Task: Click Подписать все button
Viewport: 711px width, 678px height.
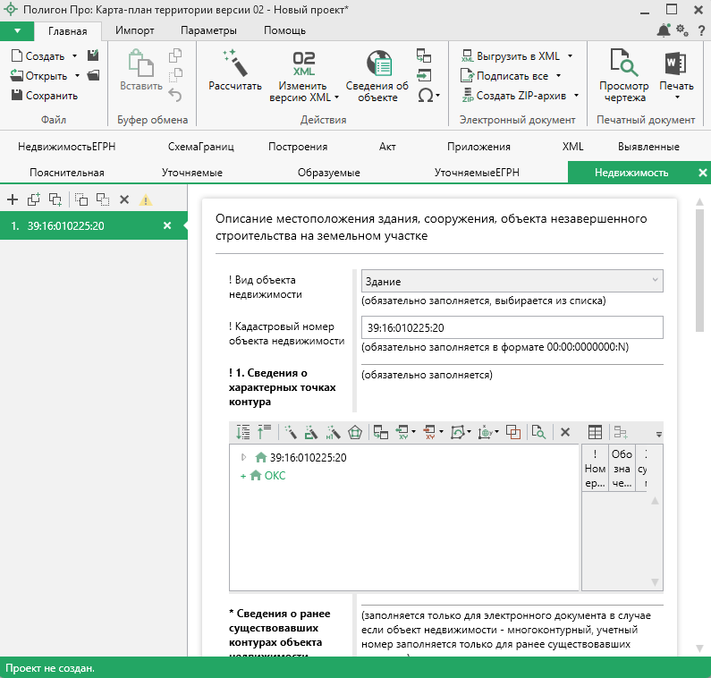Action: [512, 75]
